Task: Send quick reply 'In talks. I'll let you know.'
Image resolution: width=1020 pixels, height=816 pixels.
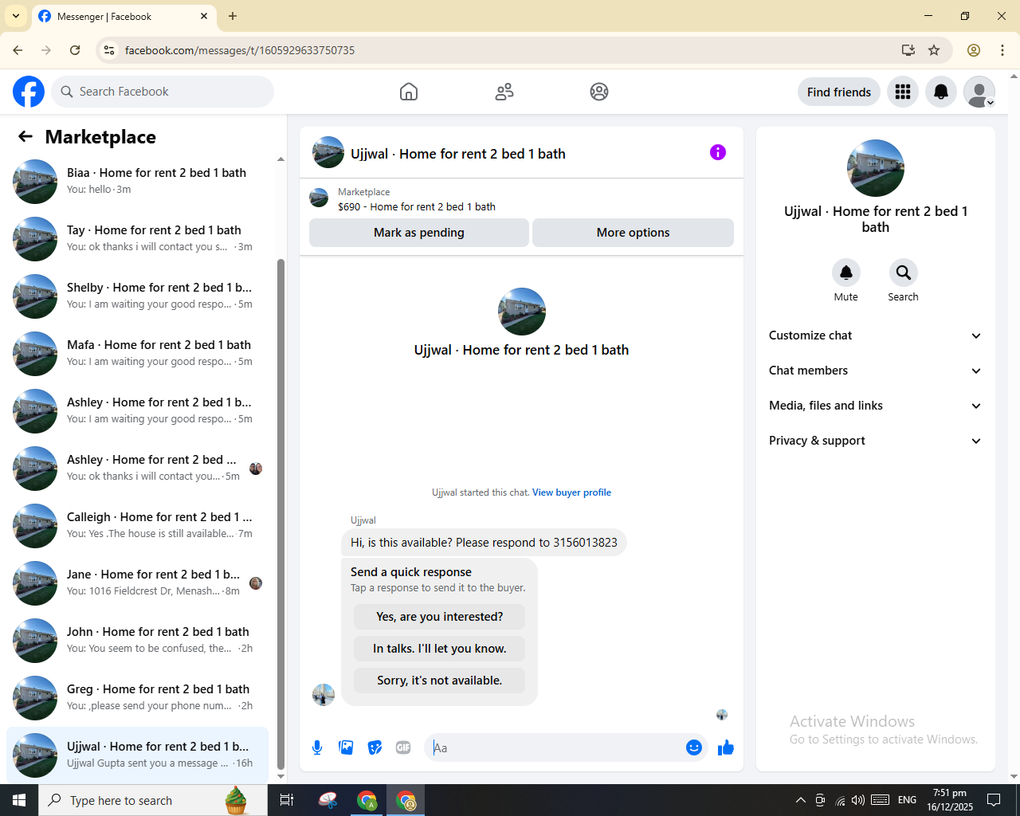Action: 440,649
